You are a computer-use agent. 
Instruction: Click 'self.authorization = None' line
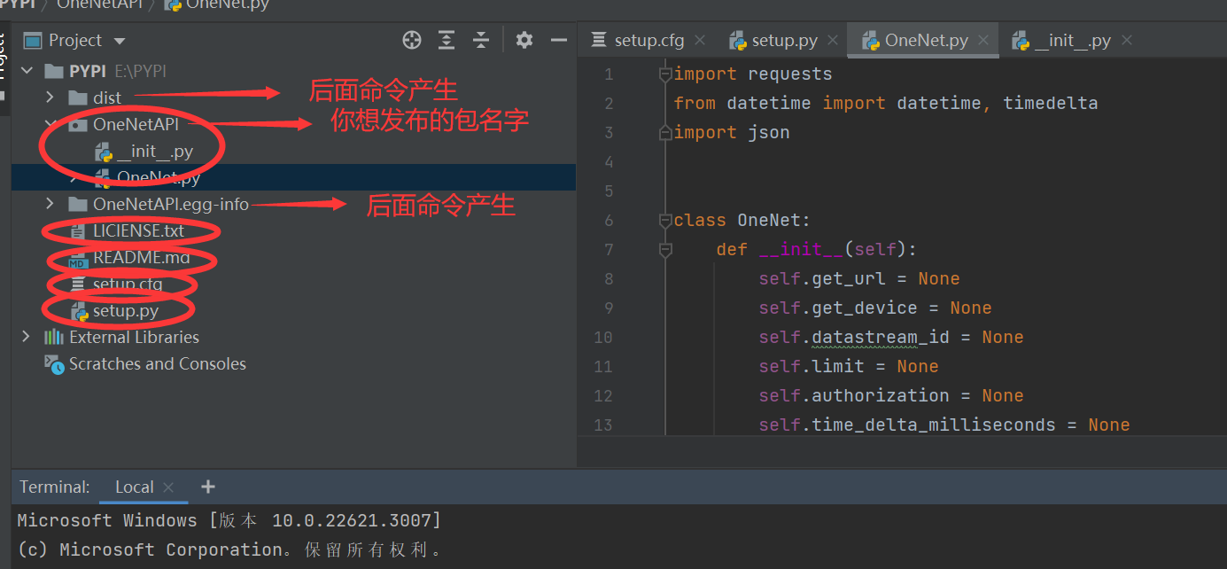890,396
